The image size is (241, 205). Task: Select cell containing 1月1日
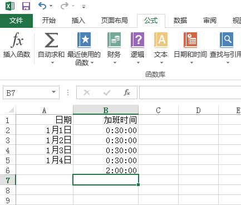pyautogui.click(x=45, y=130)
